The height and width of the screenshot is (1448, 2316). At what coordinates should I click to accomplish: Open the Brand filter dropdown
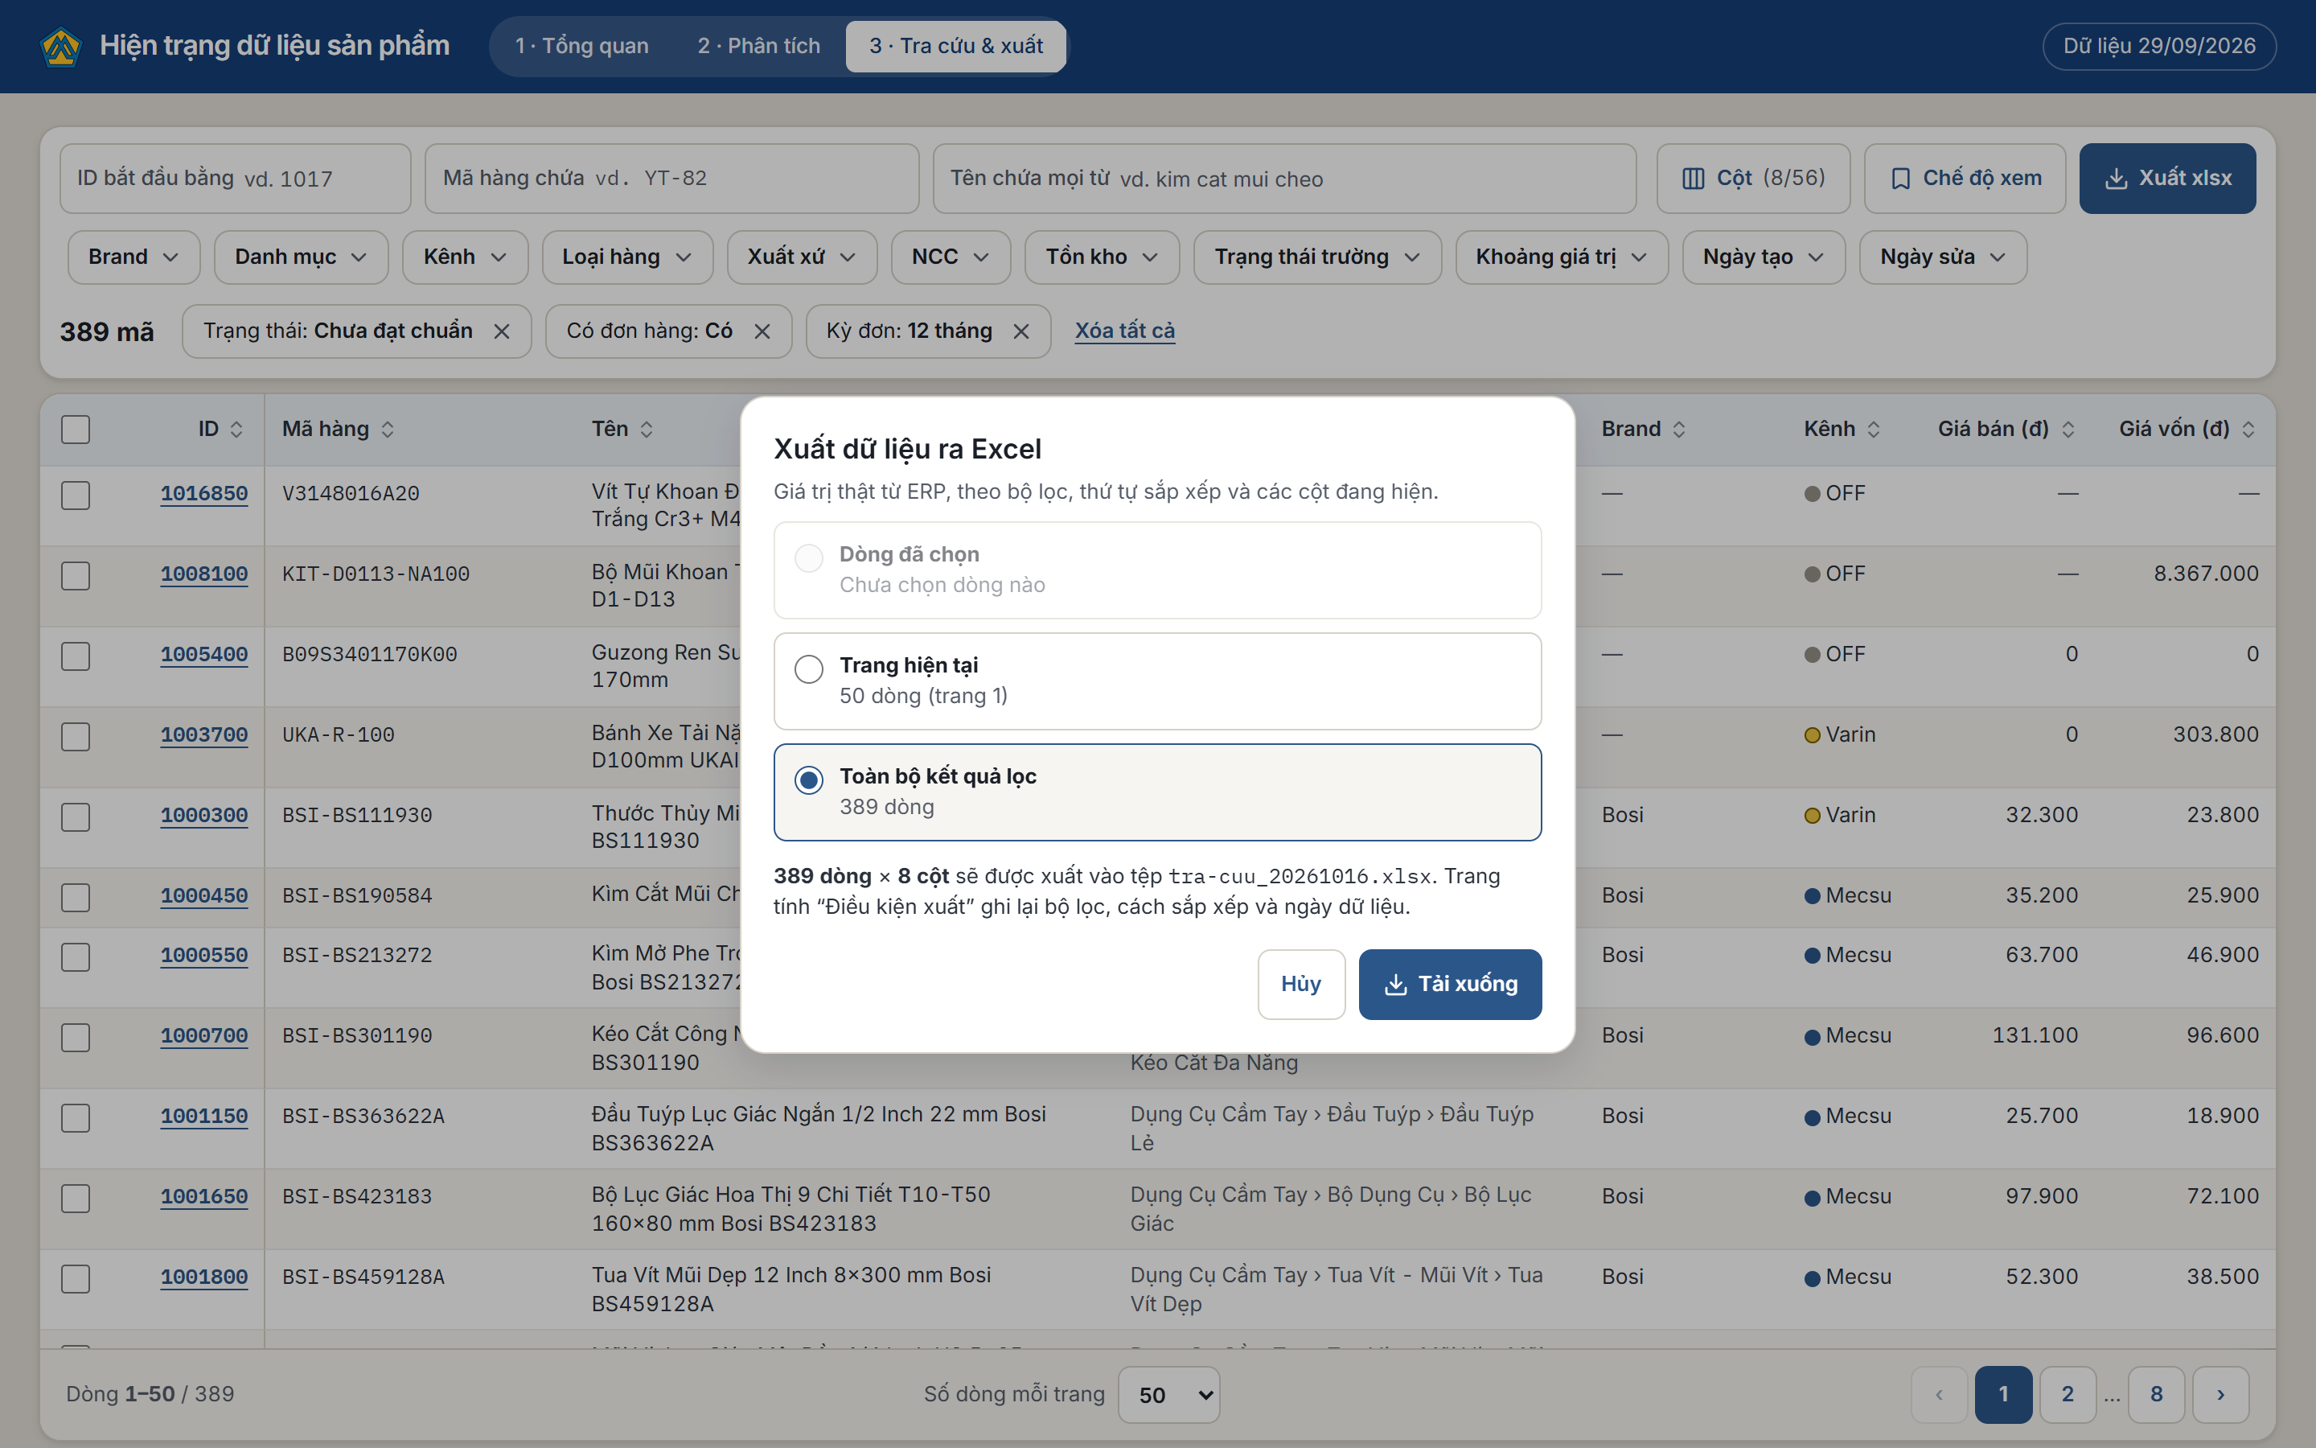point(134,257)
